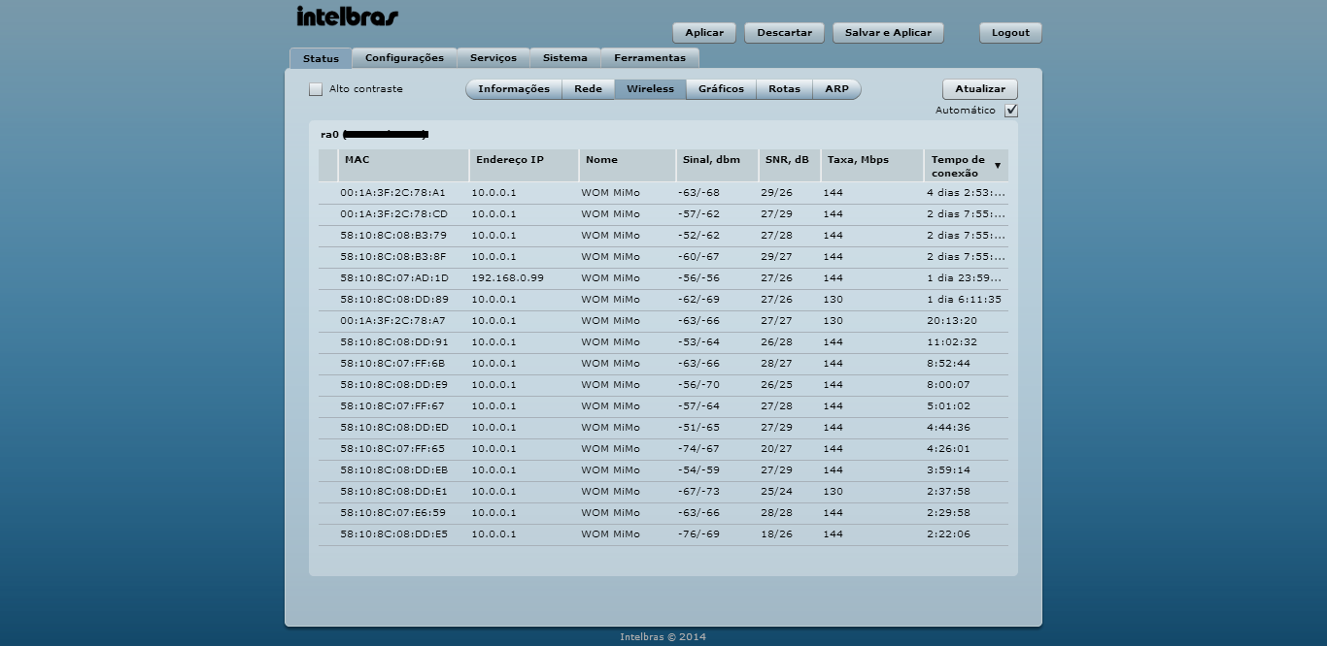
Task: Show the Rotas sub-tab
Action: [784, 89]
